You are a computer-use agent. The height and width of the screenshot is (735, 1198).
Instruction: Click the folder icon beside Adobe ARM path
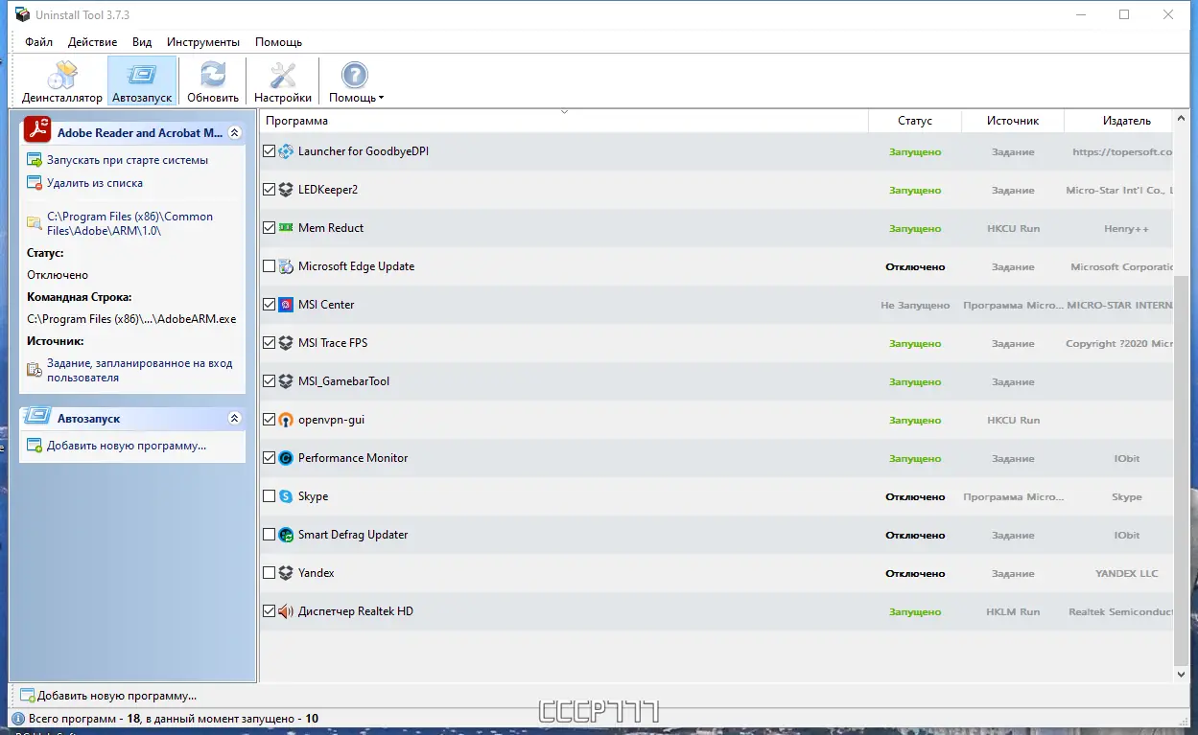coord(35,222)
